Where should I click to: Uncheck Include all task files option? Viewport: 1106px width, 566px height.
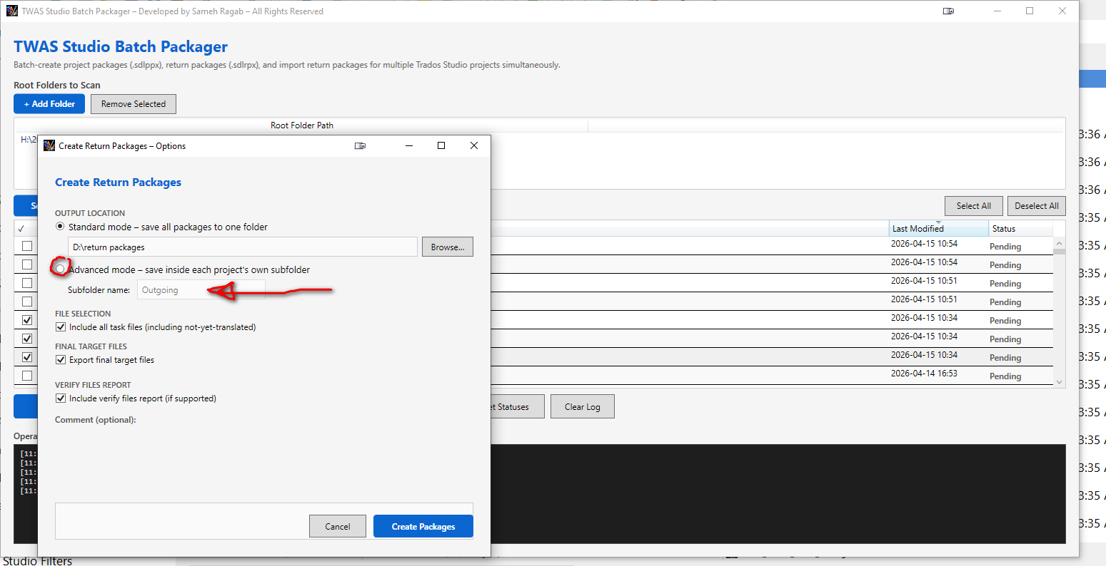coord(61,326)
